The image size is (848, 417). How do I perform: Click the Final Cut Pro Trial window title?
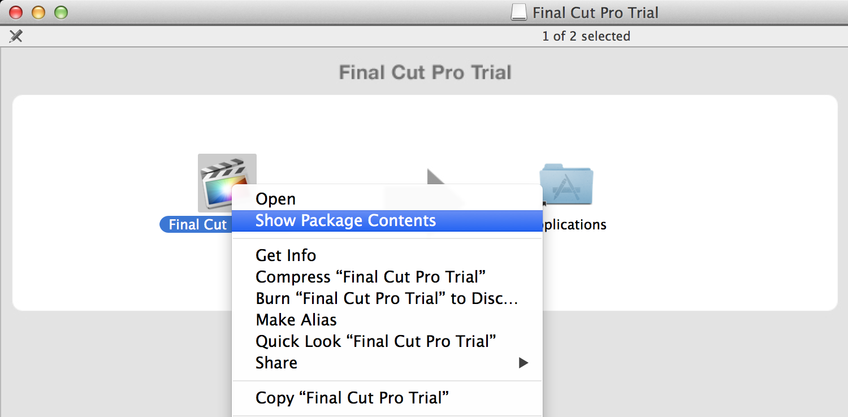point(595,12)
